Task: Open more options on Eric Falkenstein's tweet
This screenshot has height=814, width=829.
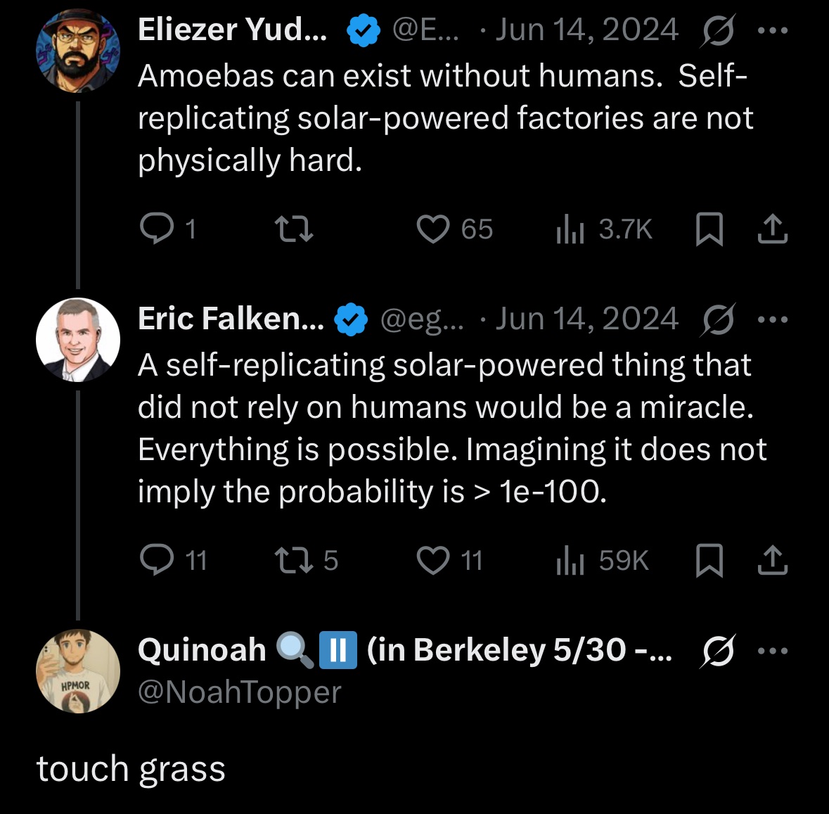Action: [773, 319]
